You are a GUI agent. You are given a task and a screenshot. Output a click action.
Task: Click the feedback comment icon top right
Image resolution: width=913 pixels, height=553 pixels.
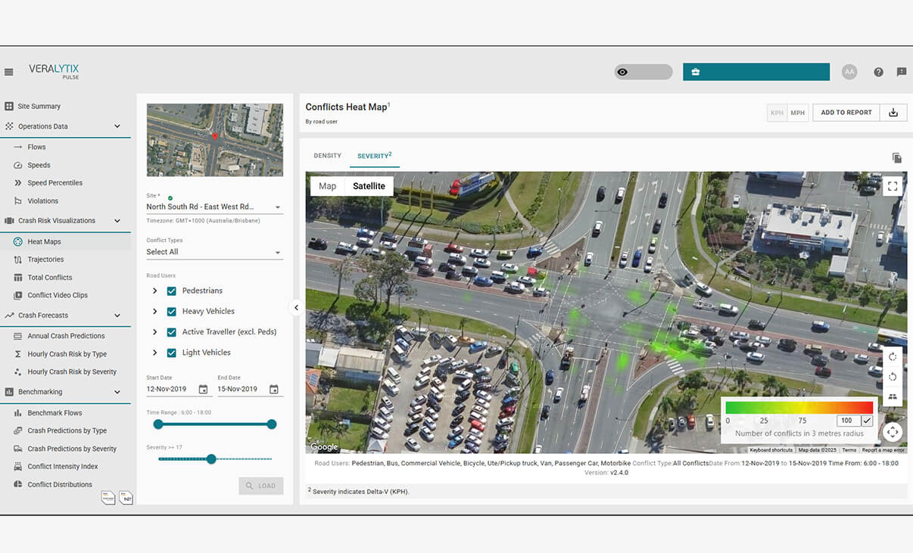click(901, 72)
